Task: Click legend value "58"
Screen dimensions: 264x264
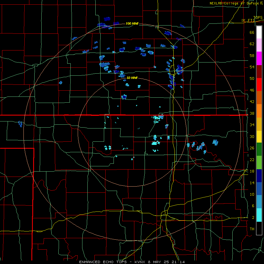Action: click(x=252, y=55)
